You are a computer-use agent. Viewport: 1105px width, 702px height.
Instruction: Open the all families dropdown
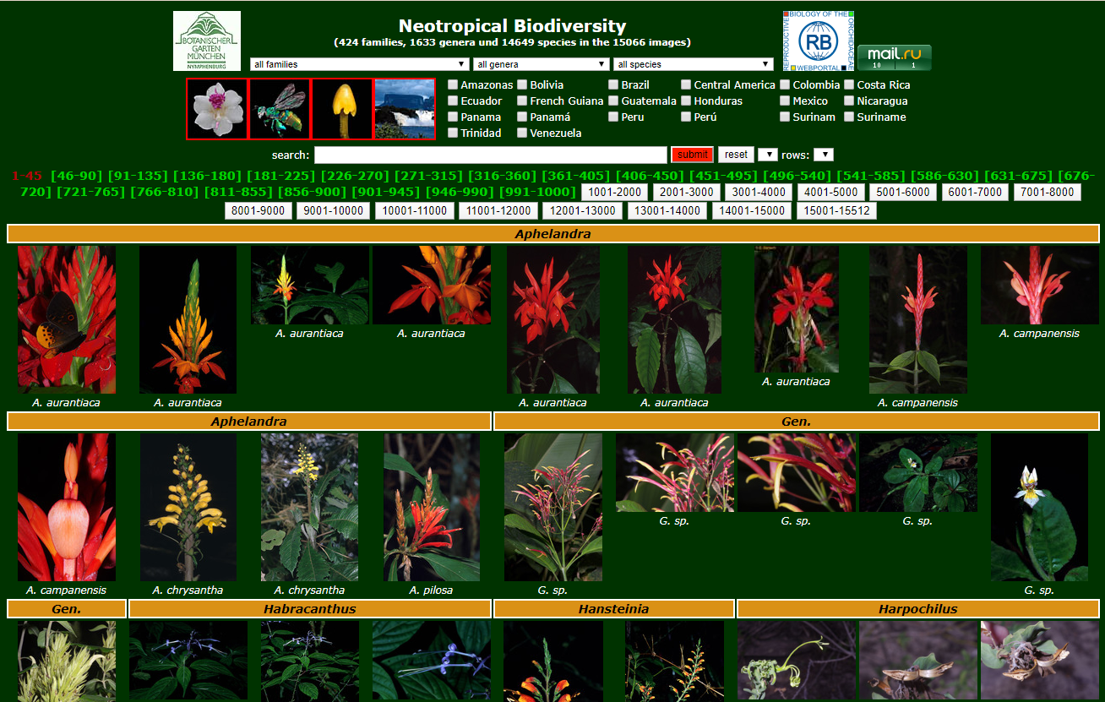coord(360,64)
